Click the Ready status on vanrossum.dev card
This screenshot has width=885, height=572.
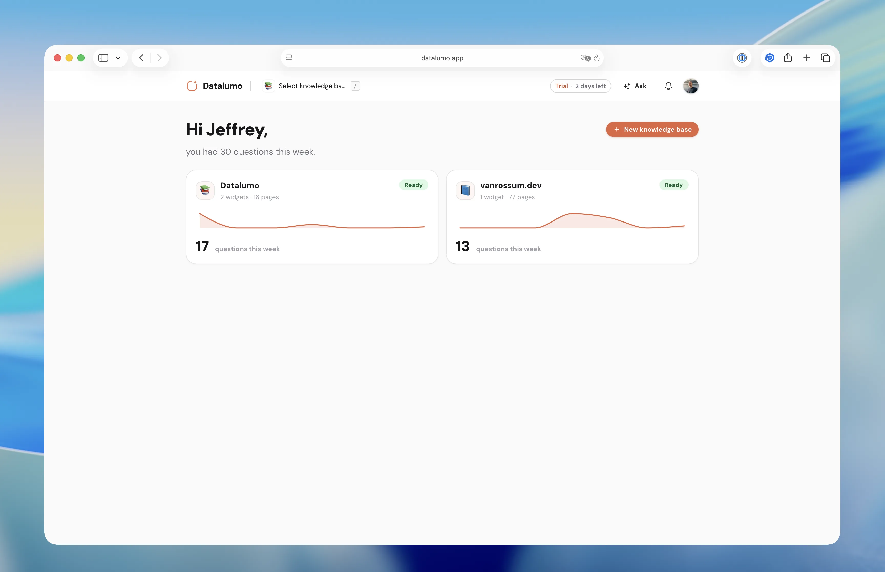point(674,185)
